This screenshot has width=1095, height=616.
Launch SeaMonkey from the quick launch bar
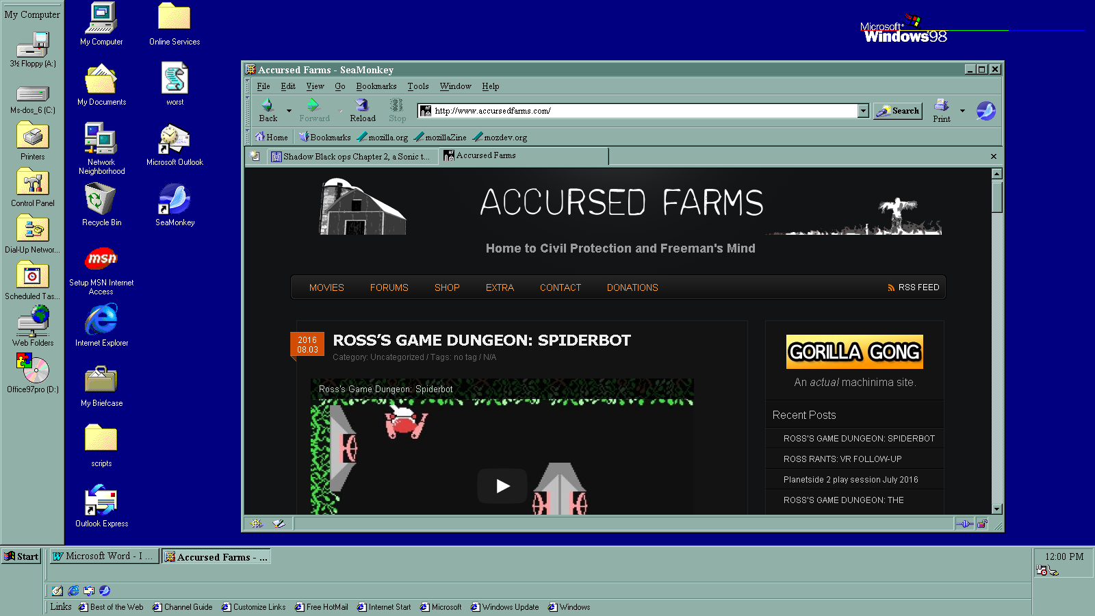105,591
